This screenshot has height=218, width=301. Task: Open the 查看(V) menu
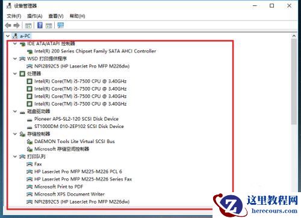56,16
